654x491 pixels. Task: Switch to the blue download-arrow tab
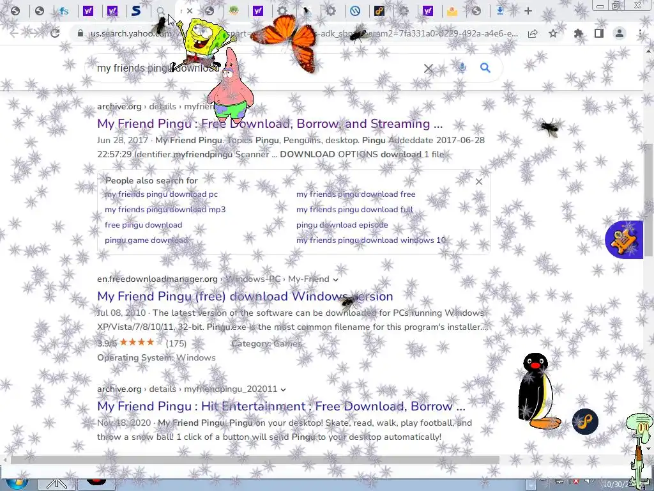pyautogui.click(x=500, y=11)
